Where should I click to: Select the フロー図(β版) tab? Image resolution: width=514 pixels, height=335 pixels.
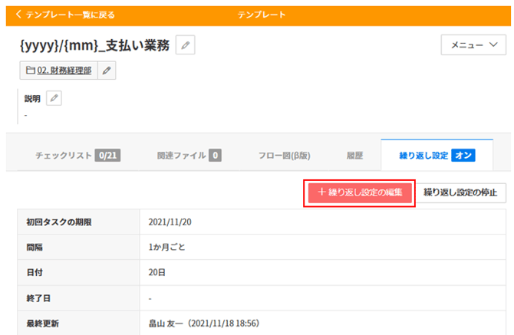tap(285, 156)
